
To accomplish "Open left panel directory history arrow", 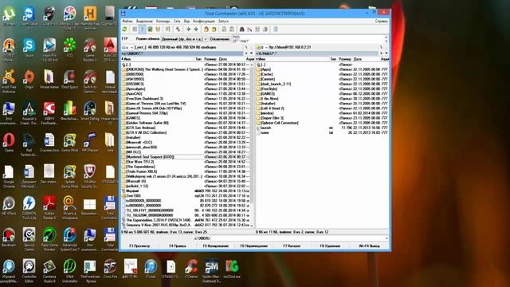I will click(x=252, y=53).
